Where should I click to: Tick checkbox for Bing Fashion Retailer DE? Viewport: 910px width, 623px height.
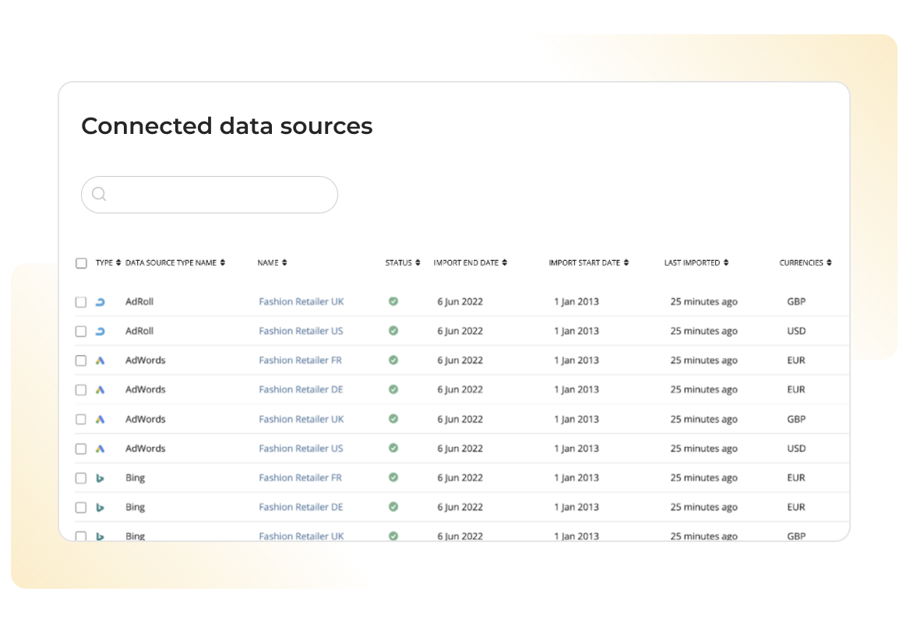coord(81,508)
